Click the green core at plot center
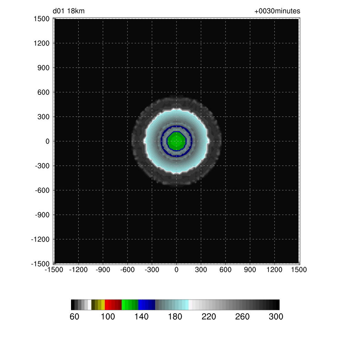 (176, 141)
